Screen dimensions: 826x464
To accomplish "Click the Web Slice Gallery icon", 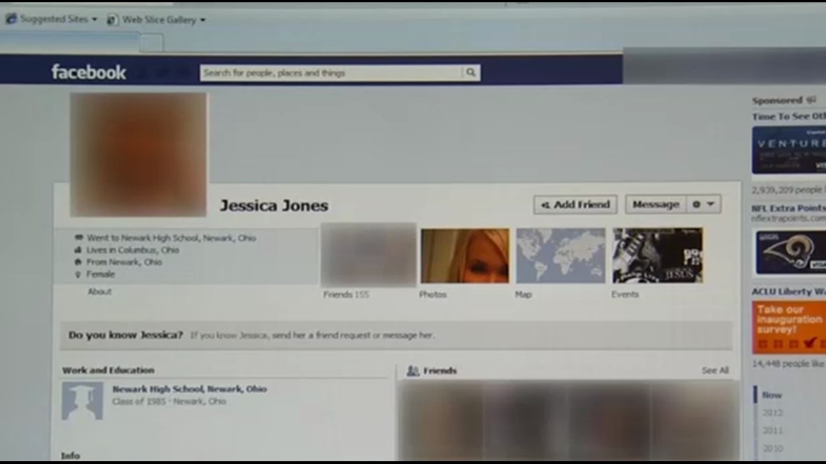I will click(112, 20).
